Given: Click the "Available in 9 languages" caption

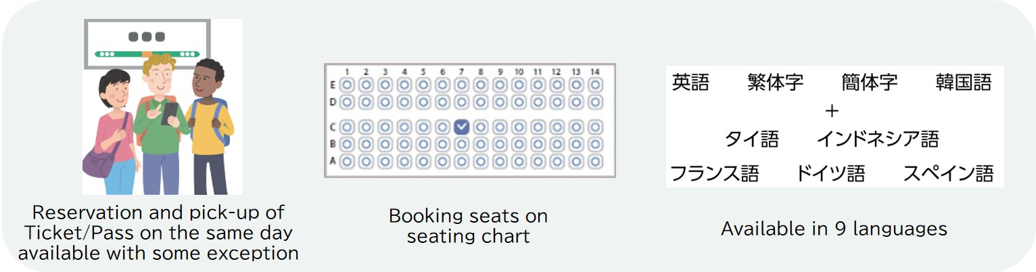Looking at the screenshot, I should (x=834, y=229).
